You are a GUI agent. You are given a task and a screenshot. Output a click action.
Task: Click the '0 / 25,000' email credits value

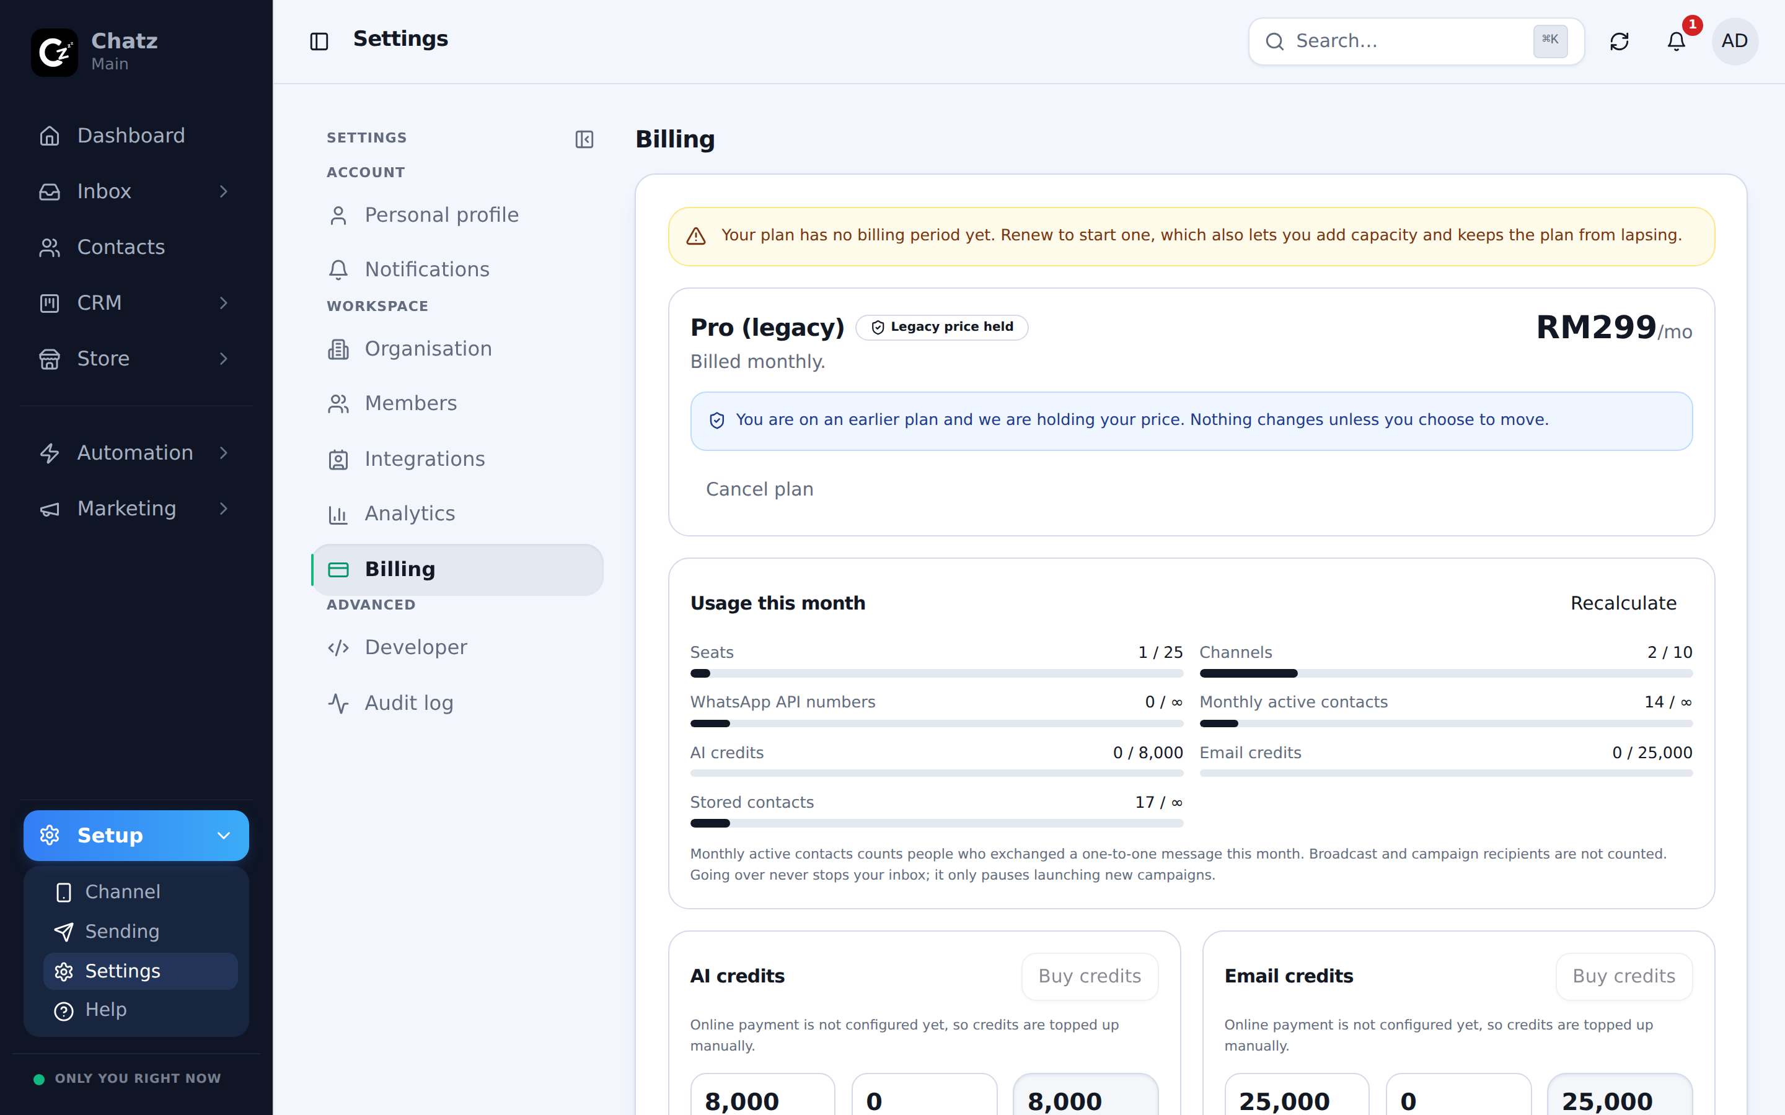[x=1652, y=752]
